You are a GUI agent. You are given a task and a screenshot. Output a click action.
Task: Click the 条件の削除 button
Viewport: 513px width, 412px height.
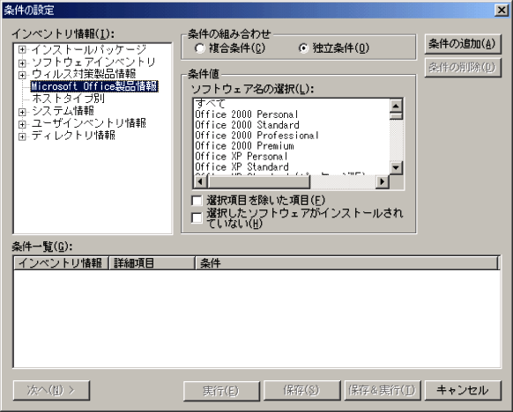(x=463, y=68)
